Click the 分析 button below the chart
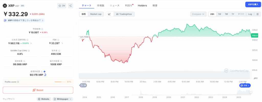Image resolution: width=262 pixels, height=102 pixels. [x=245, y=85]
